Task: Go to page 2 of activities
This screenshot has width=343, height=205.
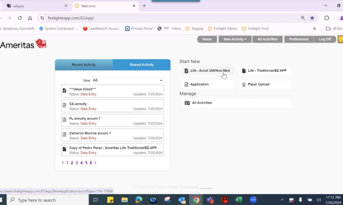Action: tap(72, 163)
